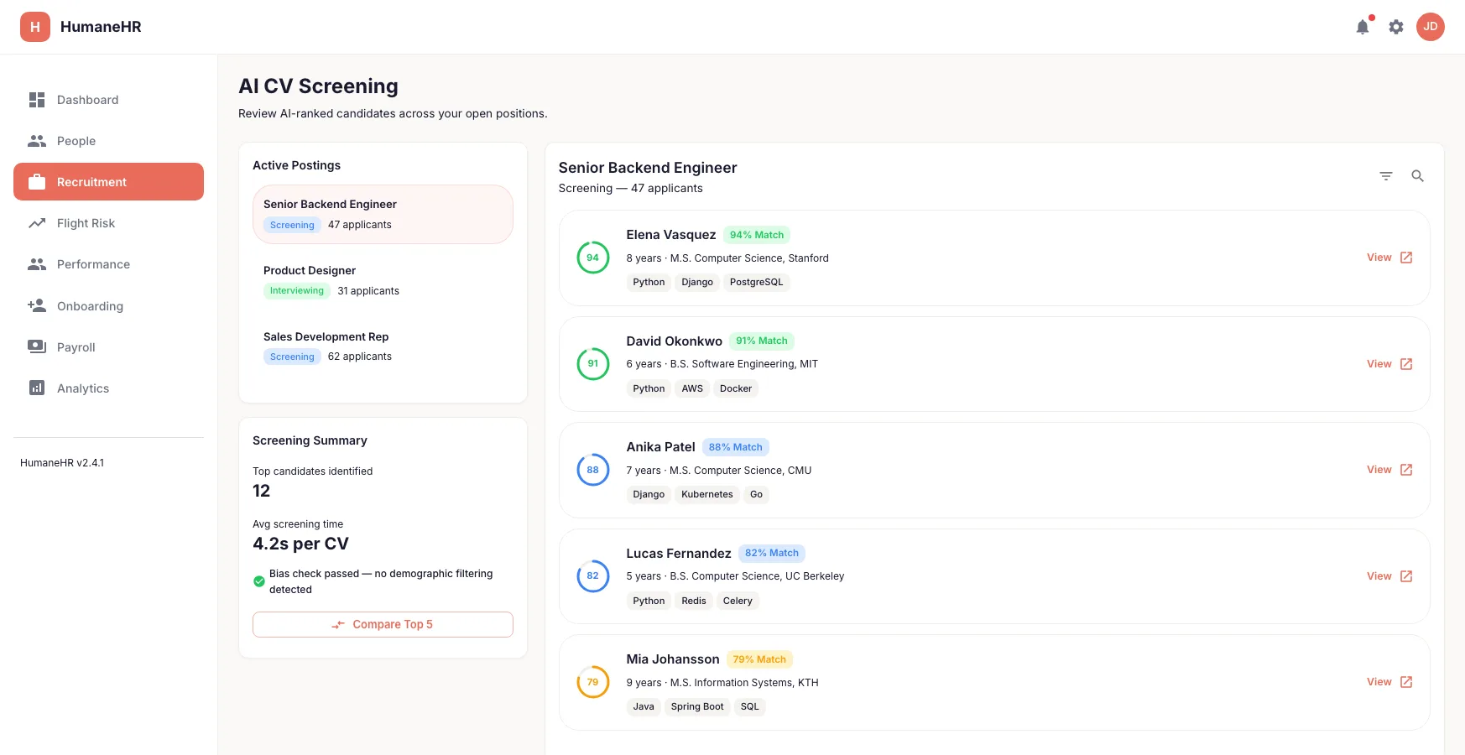The height and width of the screenshot is (755, 1465).
Task: Click Elena Vasquez's 94 score ring
Action: (x=593, y=258)
